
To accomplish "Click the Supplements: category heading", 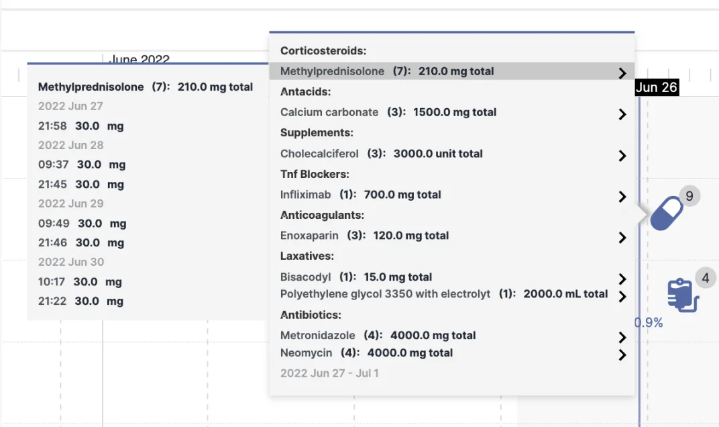I will pyautogui.click(x=317, y=133).
